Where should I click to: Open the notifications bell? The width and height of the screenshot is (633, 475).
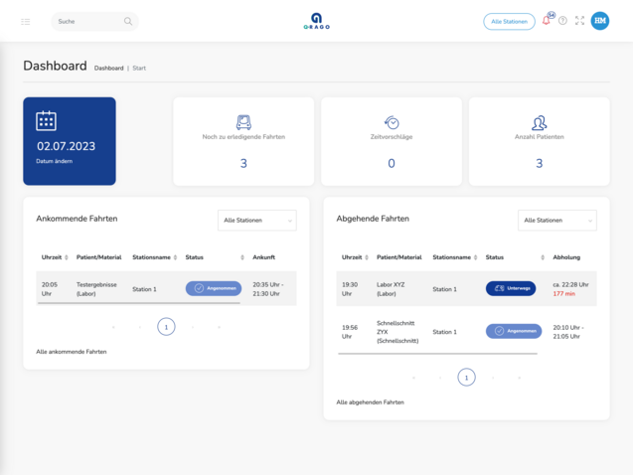click(x=546, y=21)
